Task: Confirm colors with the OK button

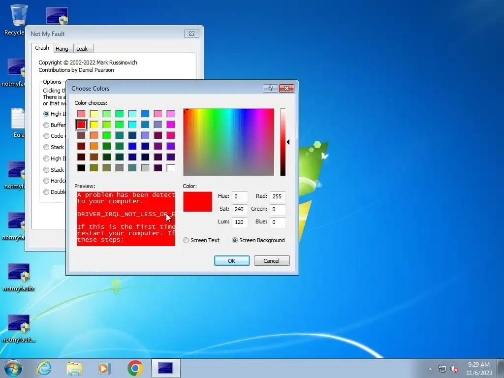Action: 232,261
